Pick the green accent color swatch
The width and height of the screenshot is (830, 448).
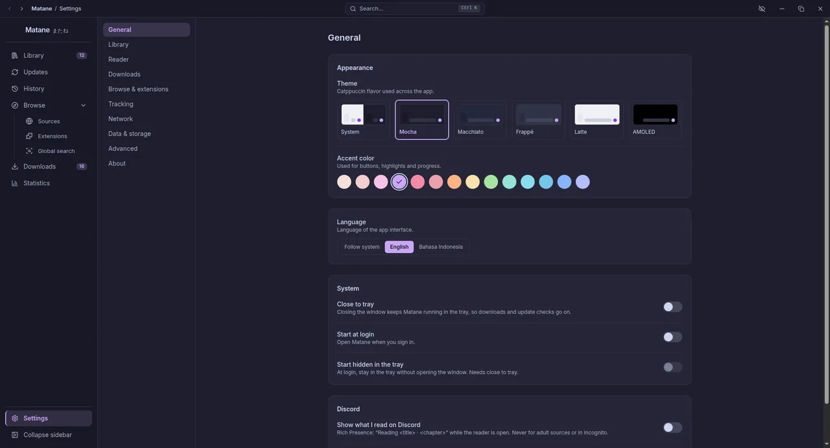coord(491,182)
